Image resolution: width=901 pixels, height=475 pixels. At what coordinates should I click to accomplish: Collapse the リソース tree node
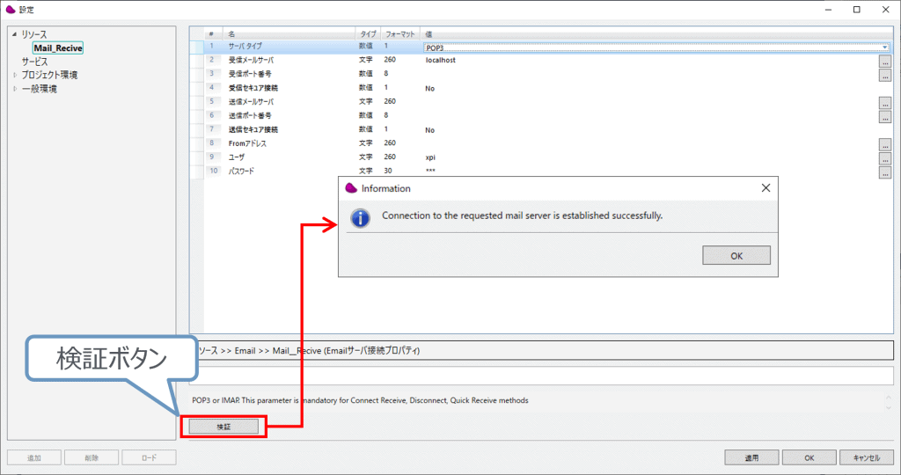tap(14, 34)
